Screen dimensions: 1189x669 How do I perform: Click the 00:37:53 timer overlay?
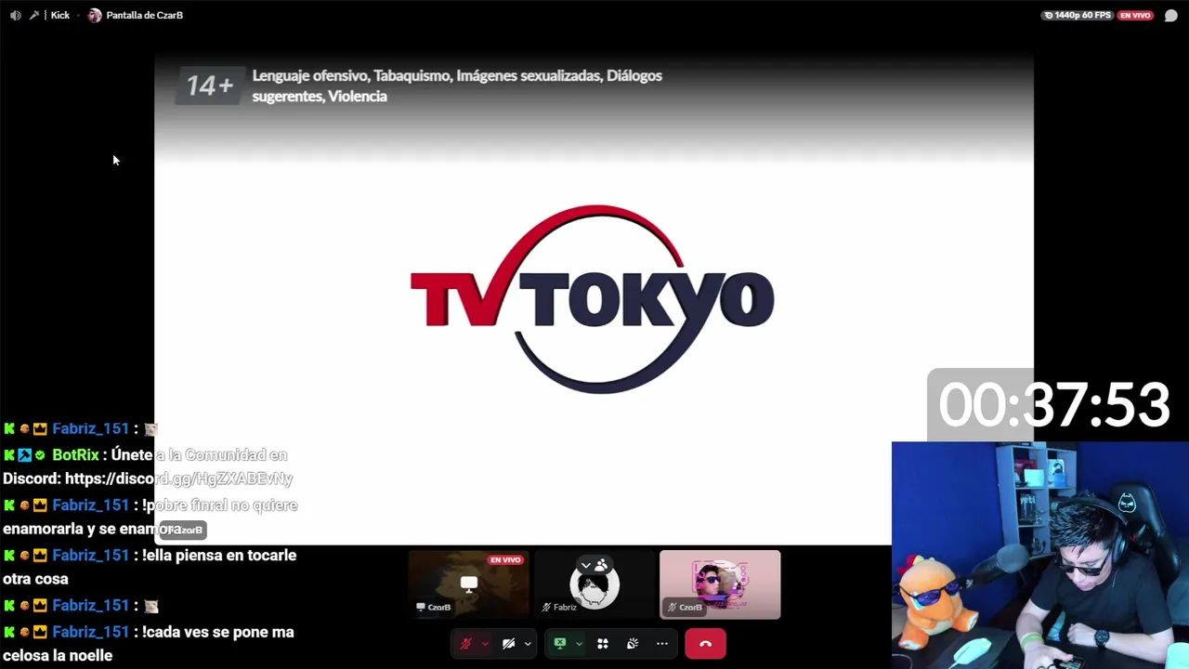coord(1053,405)
